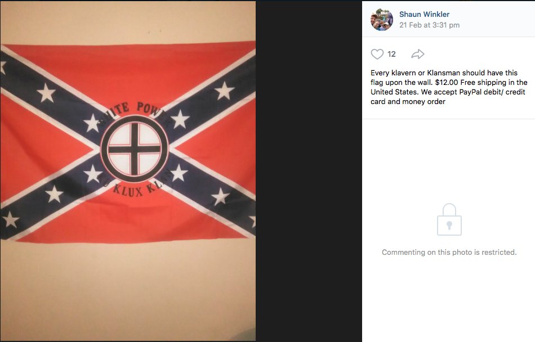Screen dimensions: 535x342
Task: Click the 21 Feb at 3:31 pm timestamp
Action: click(x=429, y=25)
